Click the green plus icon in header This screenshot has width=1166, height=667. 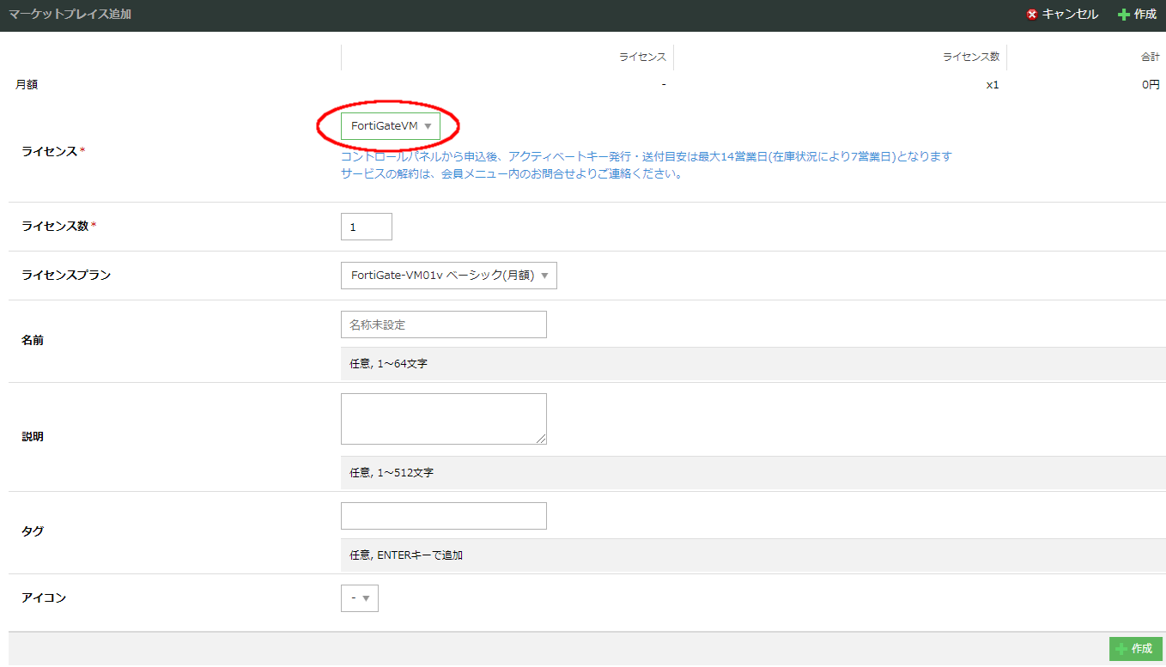[1124, 15]
